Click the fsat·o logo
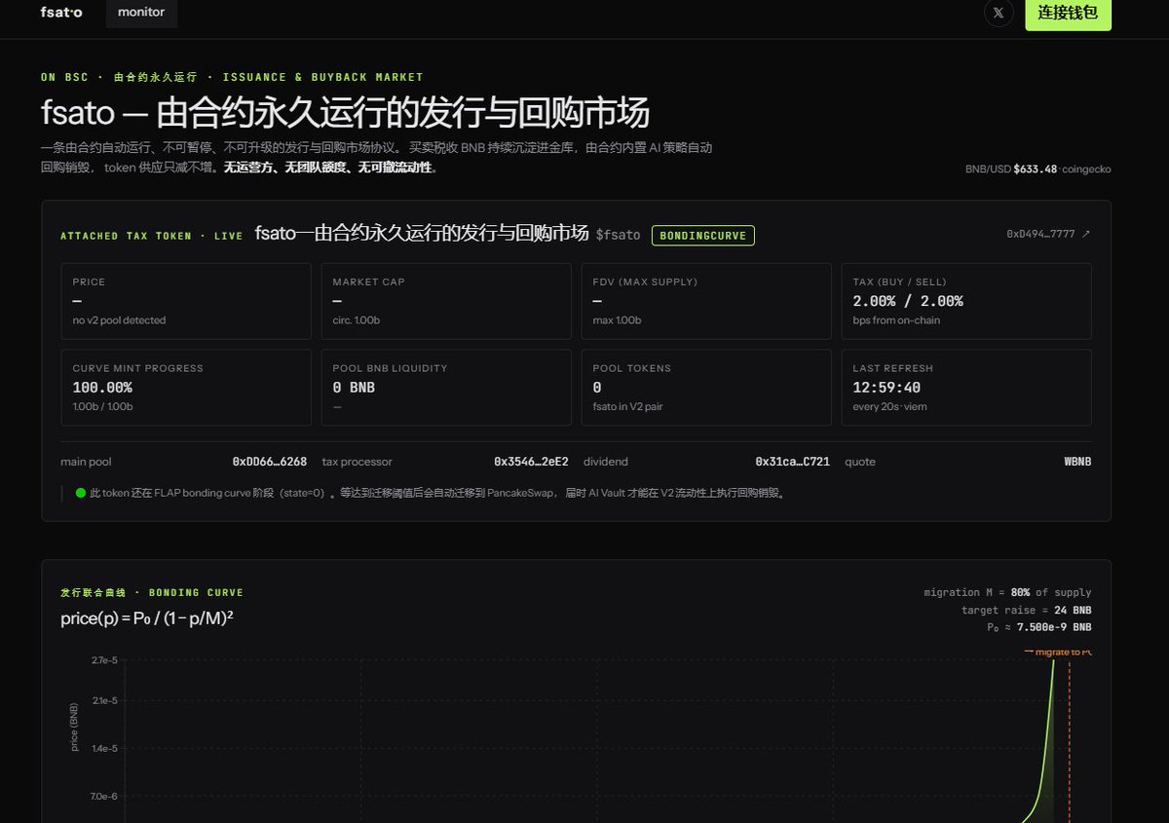The image size is (1169, 823). tap(61, 13)
